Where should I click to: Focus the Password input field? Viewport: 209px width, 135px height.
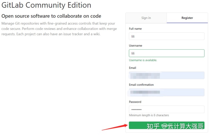pyautogui.click(x=167, y=109)
